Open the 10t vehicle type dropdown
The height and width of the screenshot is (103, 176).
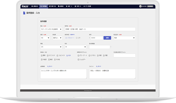coord(51,47)
